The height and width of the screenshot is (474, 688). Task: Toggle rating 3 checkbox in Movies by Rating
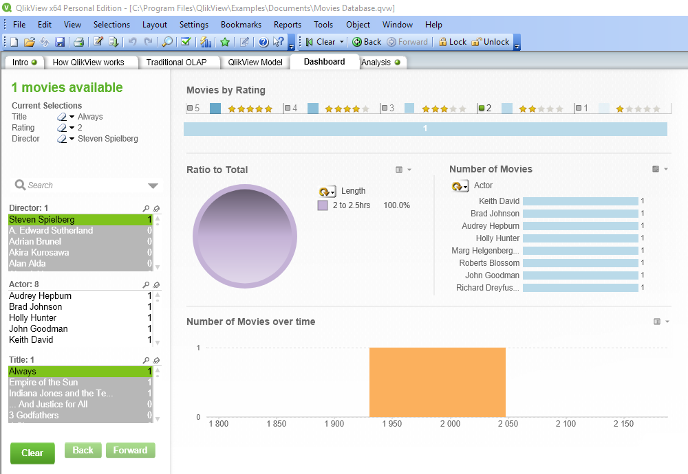[x=385, y=108]
